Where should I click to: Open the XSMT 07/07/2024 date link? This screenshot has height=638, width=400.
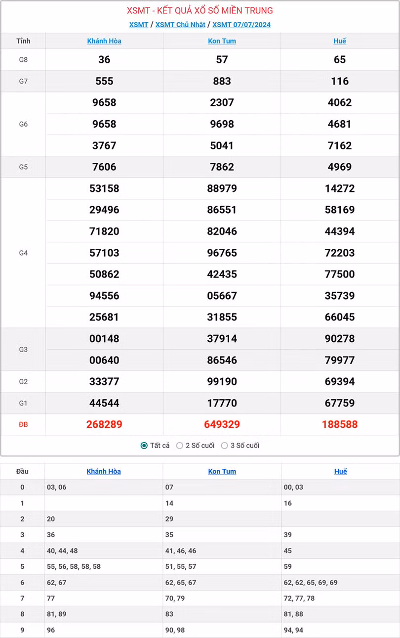[x=241, y=25]
